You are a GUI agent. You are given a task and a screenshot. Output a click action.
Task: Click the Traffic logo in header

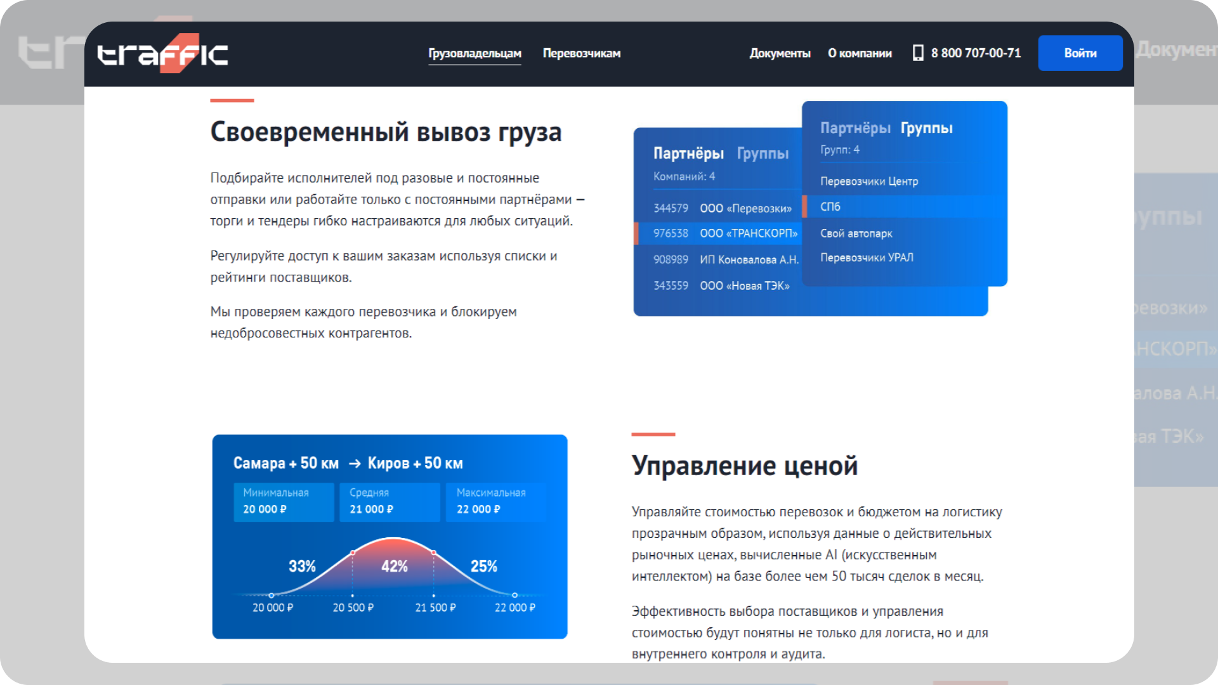(163, 53)
